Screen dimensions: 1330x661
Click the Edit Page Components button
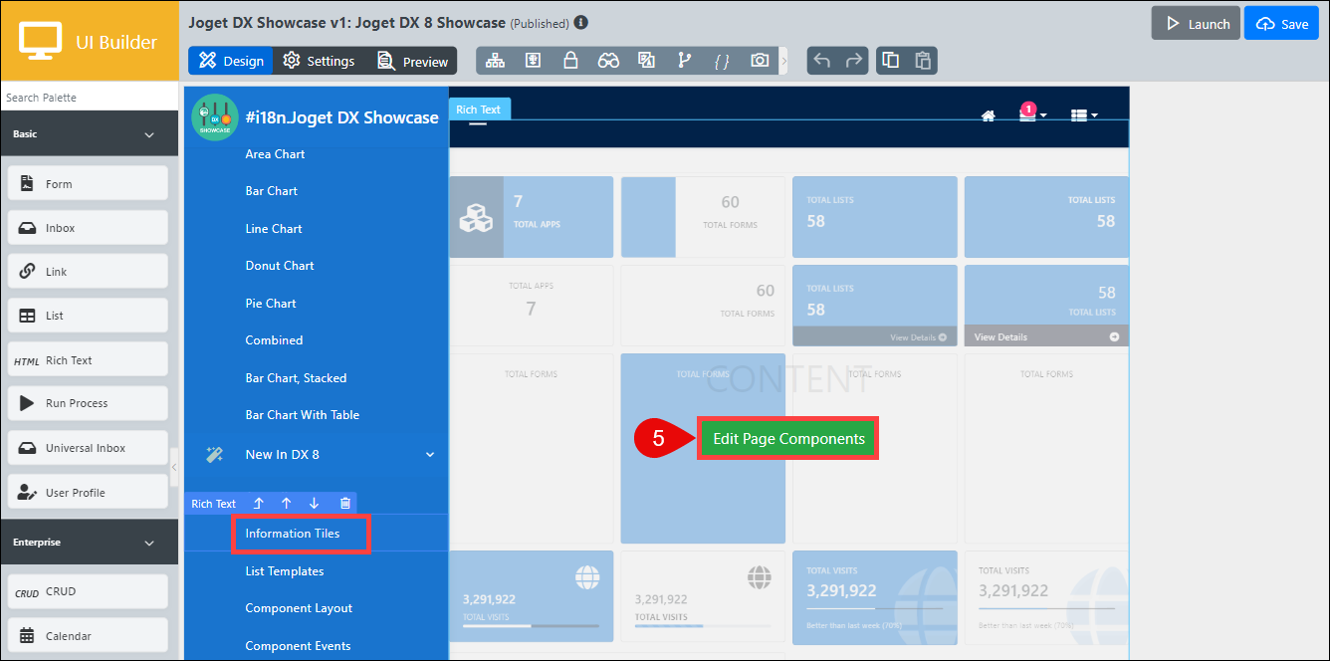[x=788, y=438]
